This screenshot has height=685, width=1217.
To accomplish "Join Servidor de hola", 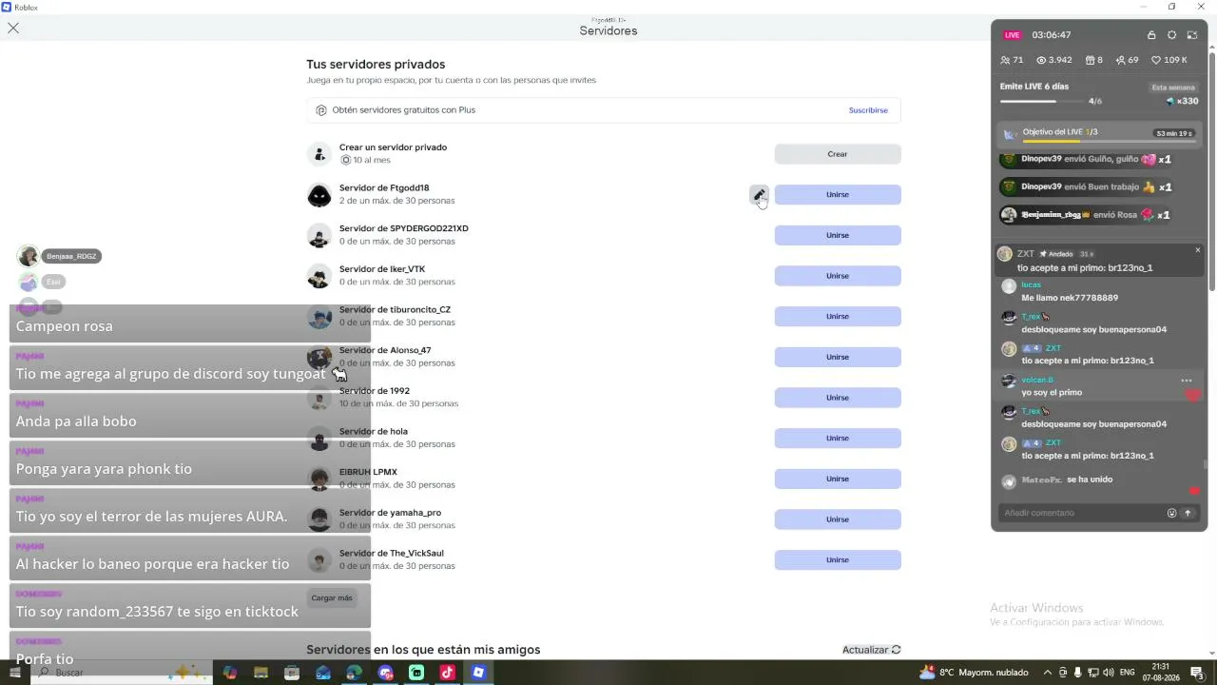I will tap(838, 439).
